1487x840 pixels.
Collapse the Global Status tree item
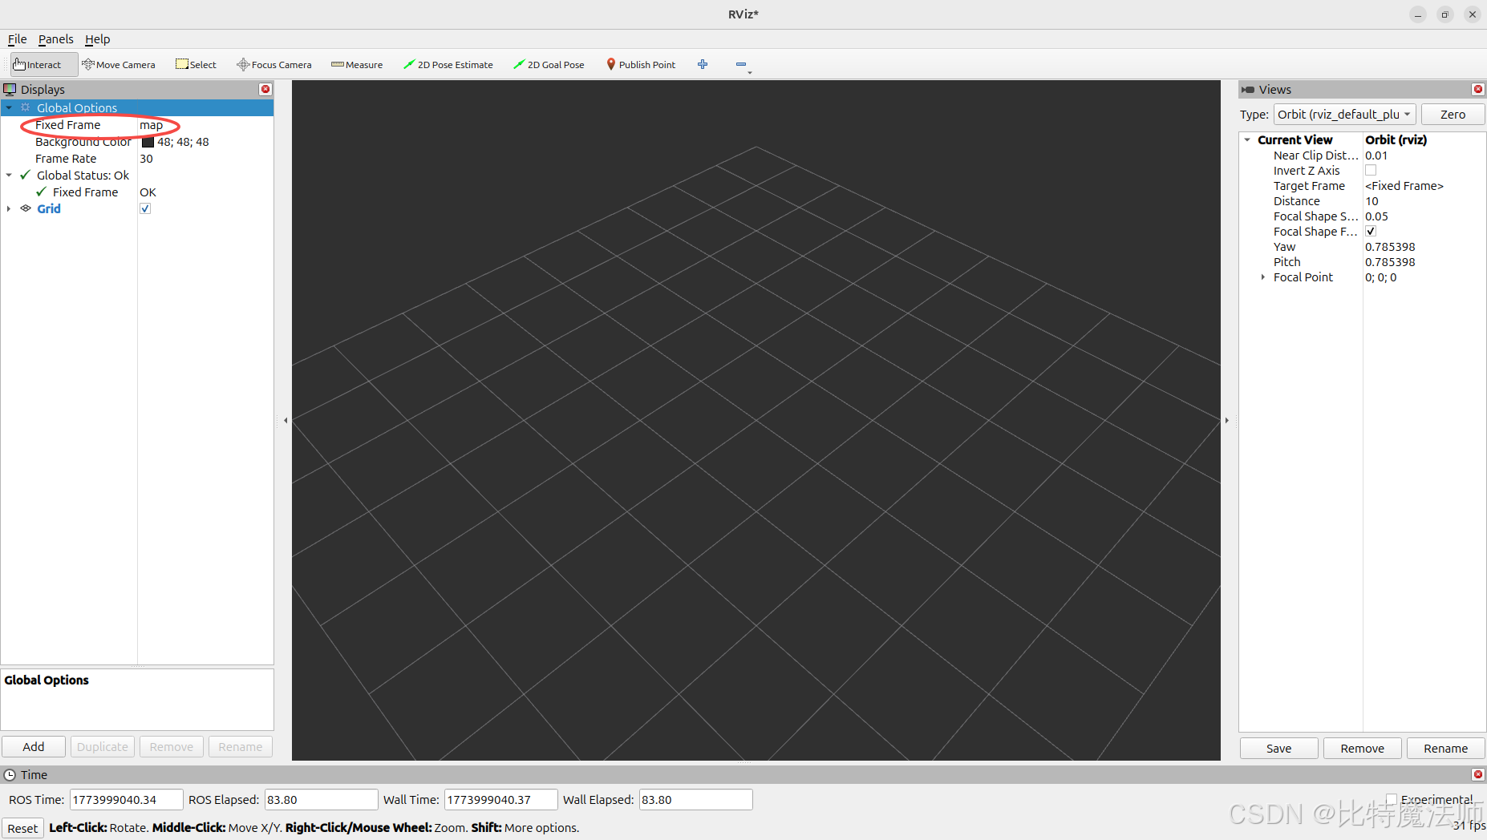[9, 175]
